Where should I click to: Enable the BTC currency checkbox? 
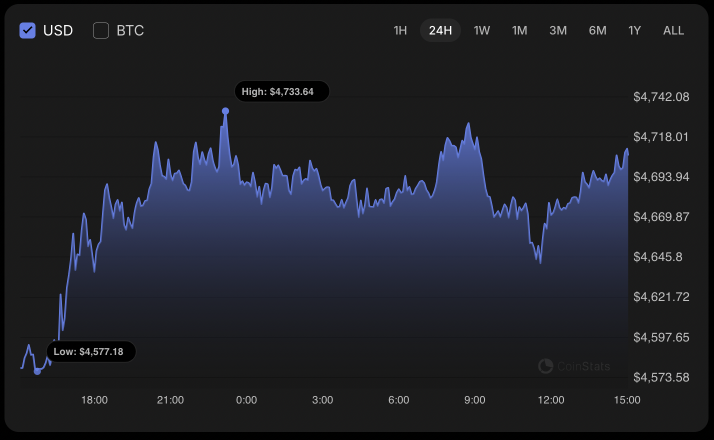click(x=101, y=30)
